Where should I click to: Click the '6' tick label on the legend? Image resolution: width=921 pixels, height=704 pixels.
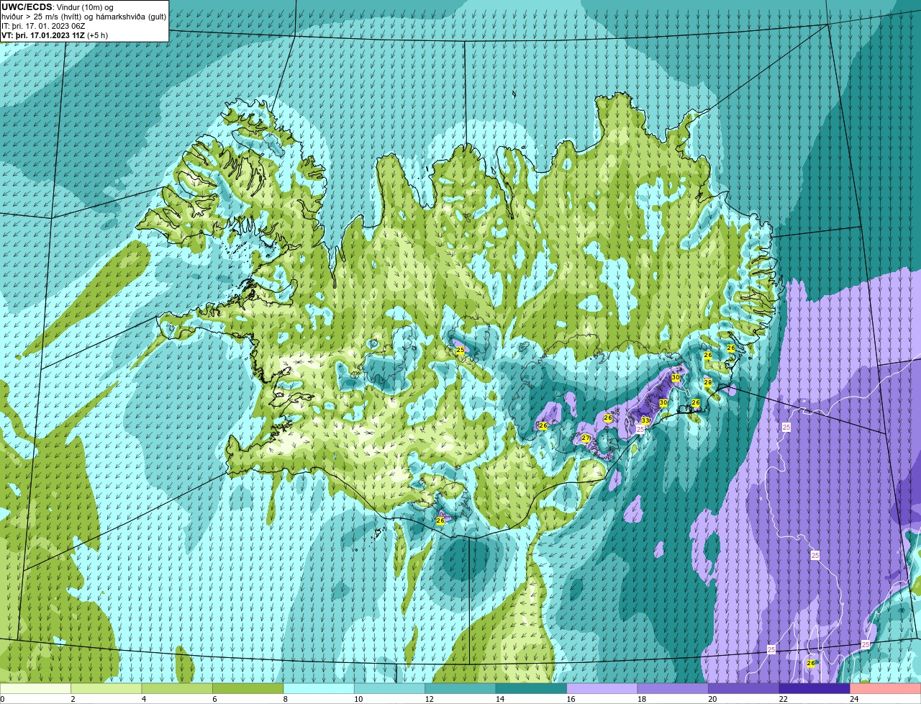coord(214,699)
